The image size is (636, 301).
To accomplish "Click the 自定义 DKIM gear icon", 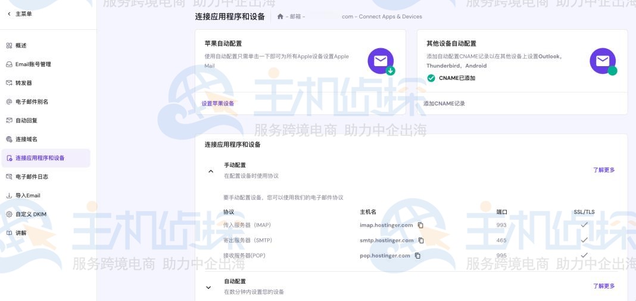I will coord(9,214).
